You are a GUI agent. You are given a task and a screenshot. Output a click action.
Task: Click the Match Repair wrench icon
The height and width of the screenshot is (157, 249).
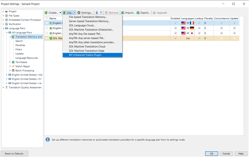pyautogui.click(x=13, y=66)
